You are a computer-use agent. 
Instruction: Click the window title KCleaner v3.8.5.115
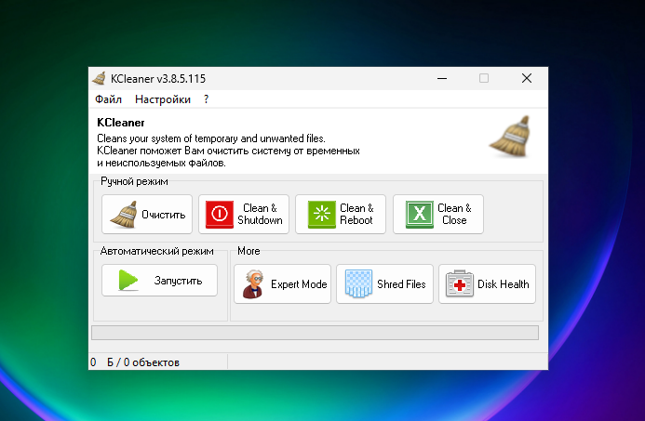pyautogui.click(x=158, y=78)
